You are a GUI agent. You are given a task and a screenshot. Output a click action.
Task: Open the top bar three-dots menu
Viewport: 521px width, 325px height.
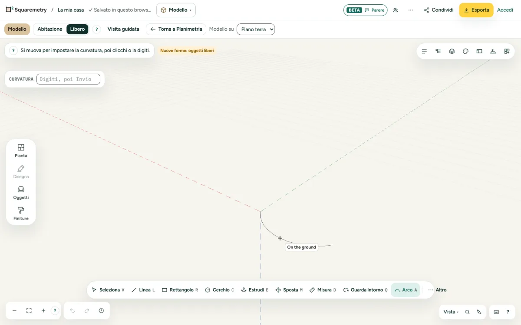point(411,10)
